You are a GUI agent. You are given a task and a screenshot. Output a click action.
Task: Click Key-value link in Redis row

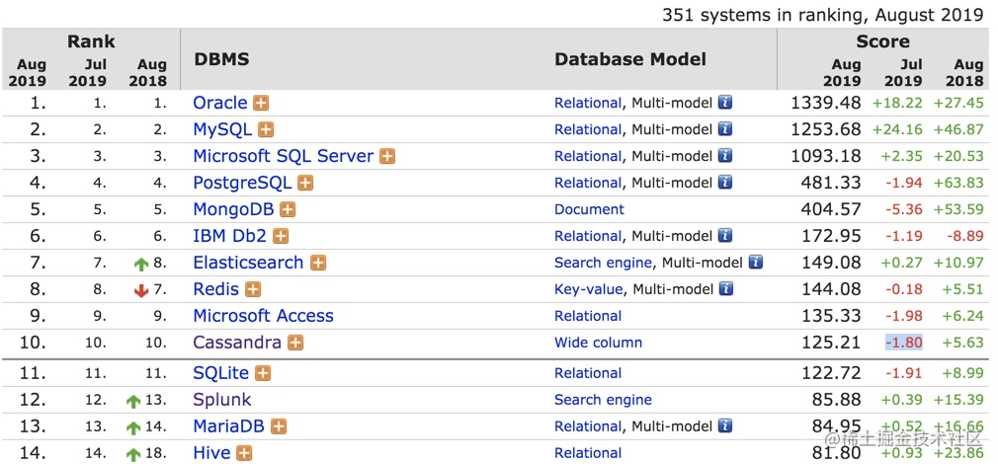pyautogui.click(x=589, y=290)
